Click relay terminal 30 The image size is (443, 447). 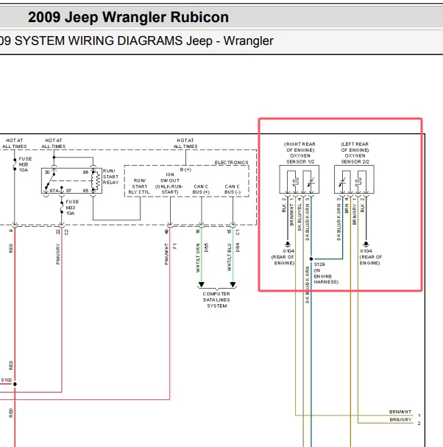point(47,172)
